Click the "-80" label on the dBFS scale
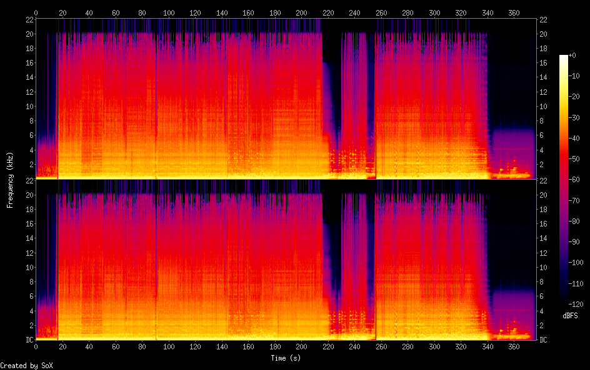The image size is (590, 370). 574,222
